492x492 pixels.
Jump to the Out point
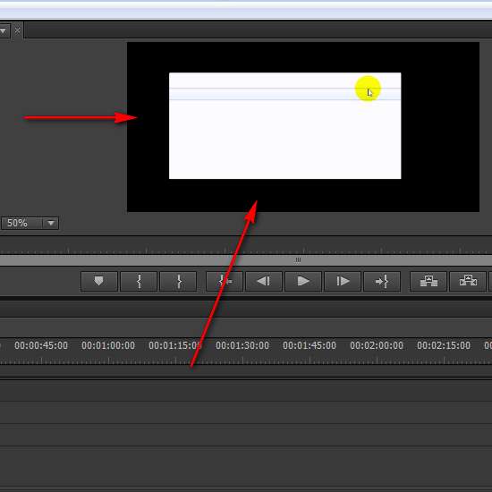coord(382,281)
